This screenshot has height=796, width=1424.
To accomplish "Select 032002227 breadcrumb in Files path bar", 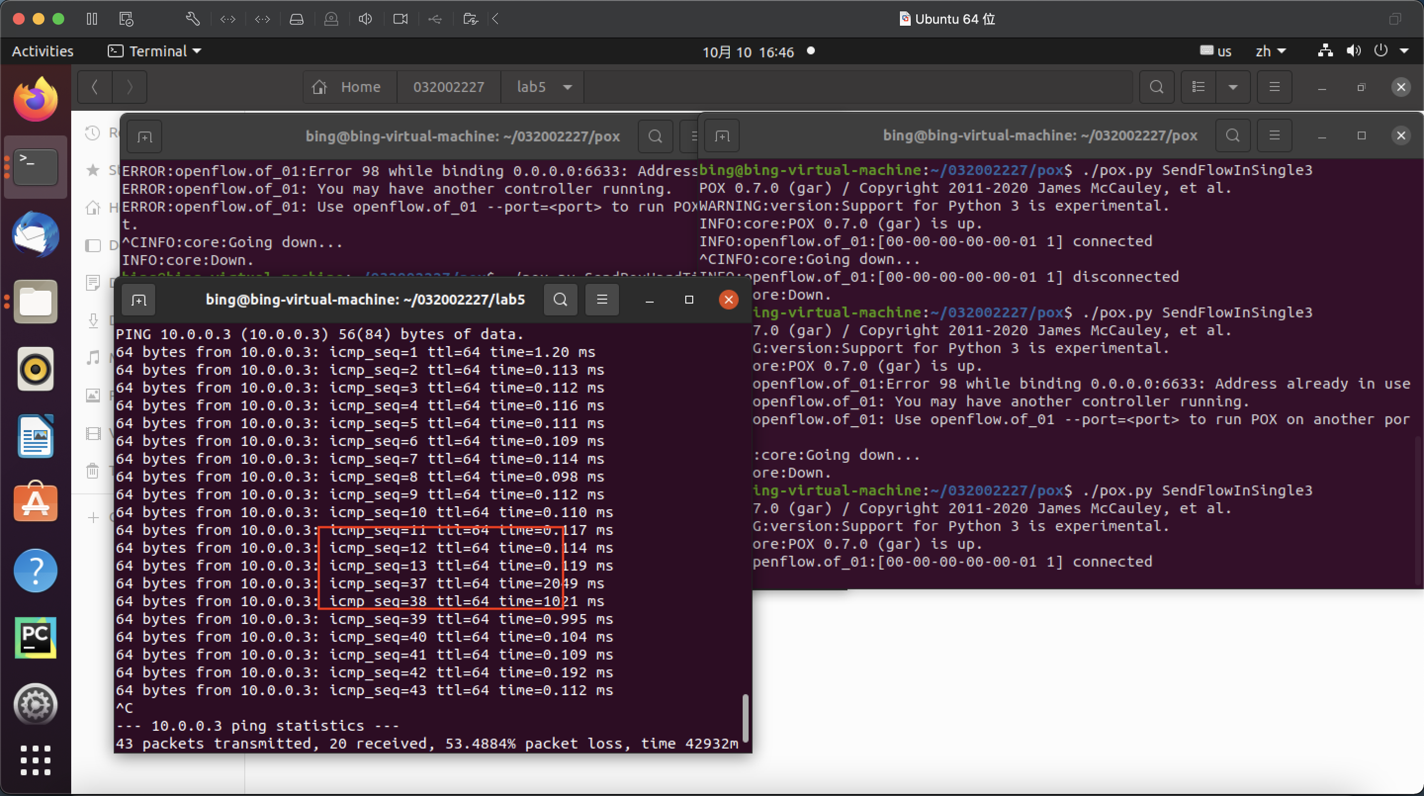I will point(448,87).
